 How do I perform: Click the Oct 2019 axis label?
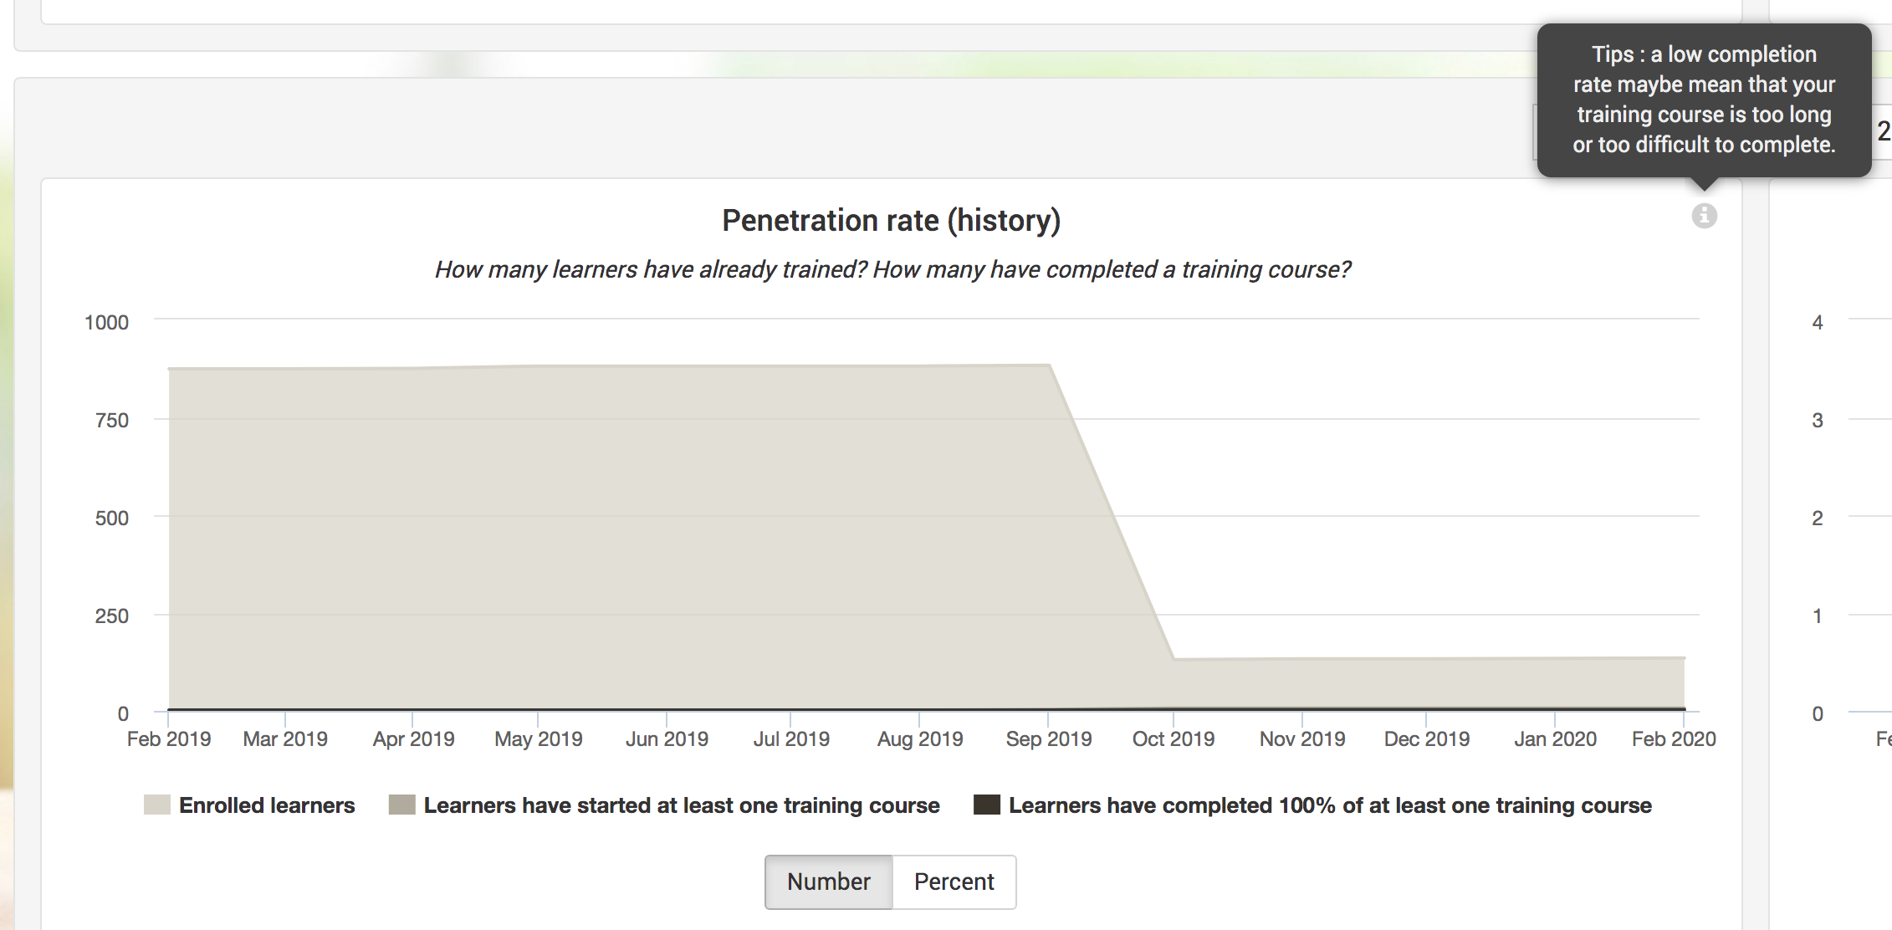tap(1174, 739)
